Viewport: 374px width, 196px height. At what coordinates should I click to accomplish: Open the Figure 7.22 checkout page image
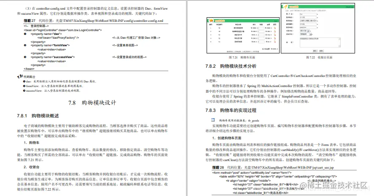point(318,28)
